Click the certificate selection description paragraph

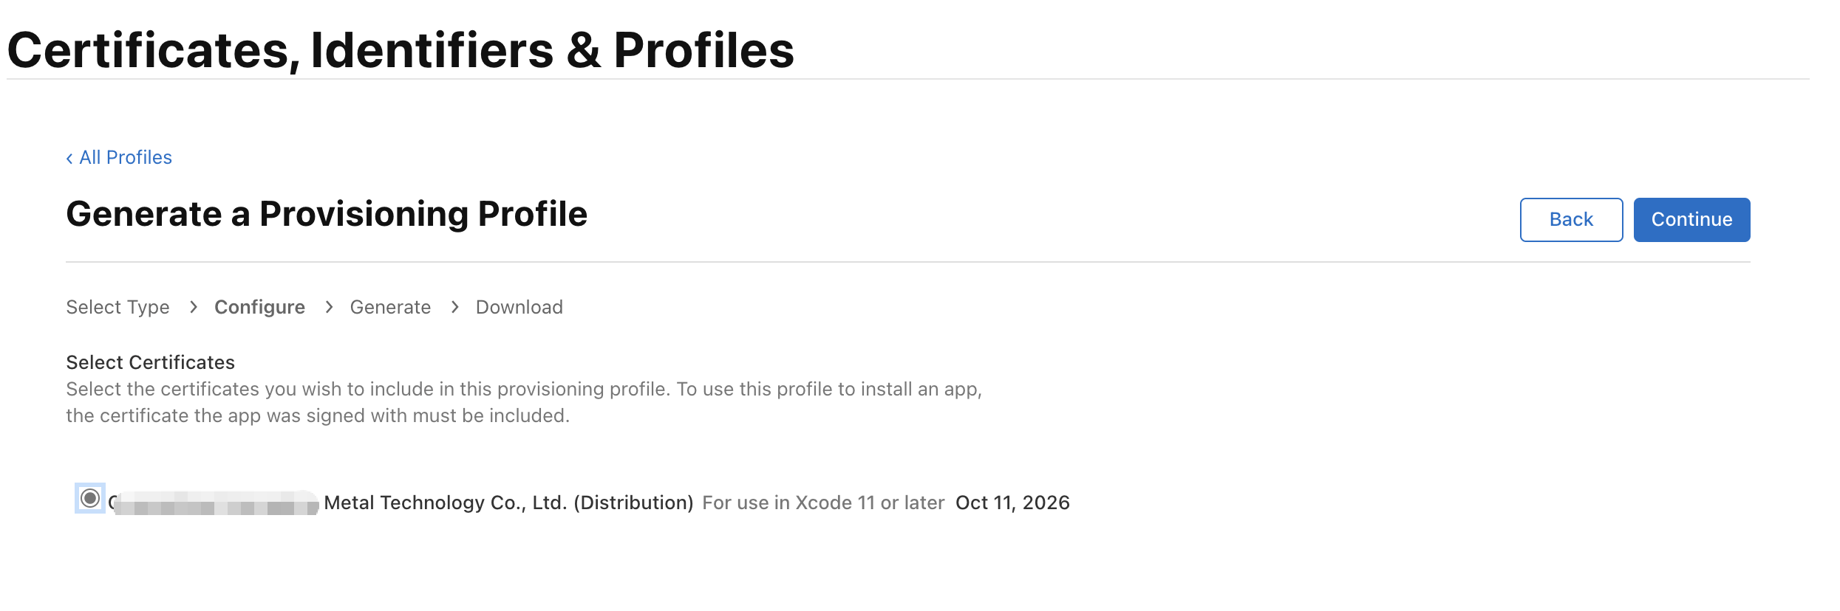click(523, 402)
